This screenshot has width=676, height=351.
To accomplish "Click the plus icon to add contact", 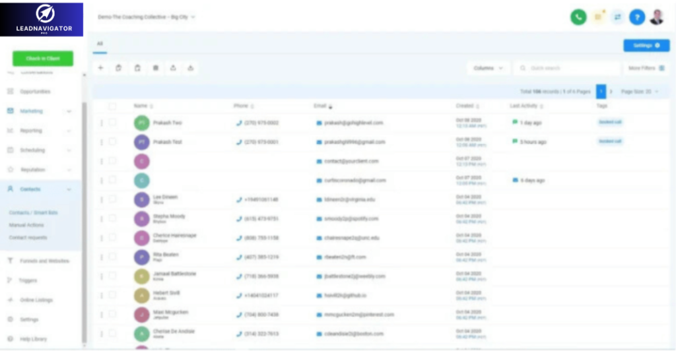I will pyautogui.click(x=100, y=68).
